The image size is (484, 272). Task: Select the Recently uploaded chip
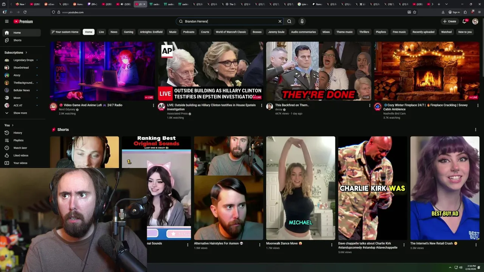pyautogui.click(x=423, y=32)
